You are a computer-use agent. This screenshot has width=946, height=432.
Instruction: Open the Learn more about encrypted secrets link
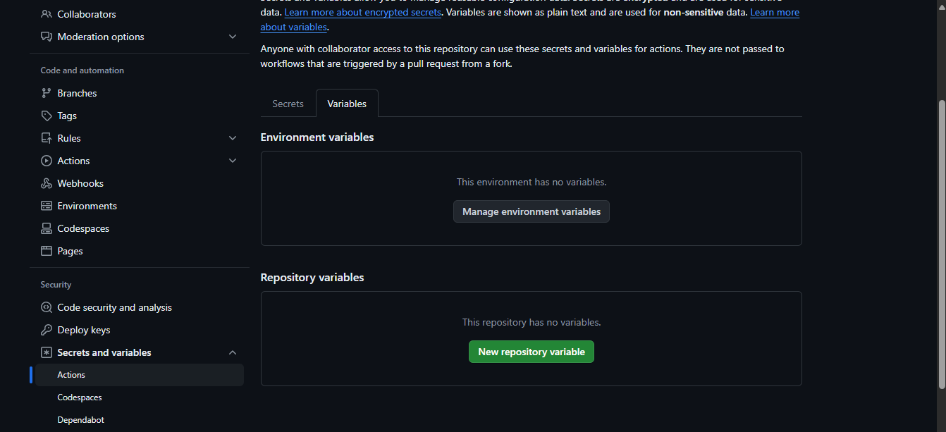coord(363,13)
